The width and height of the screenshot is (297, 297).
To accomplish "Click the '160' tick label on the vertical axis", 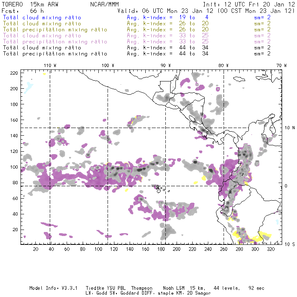I will point(14,120).
